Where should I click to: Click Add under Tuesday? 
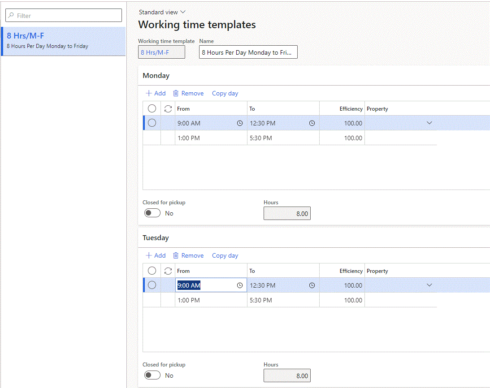pyautogui.click(x=155, y=255)
